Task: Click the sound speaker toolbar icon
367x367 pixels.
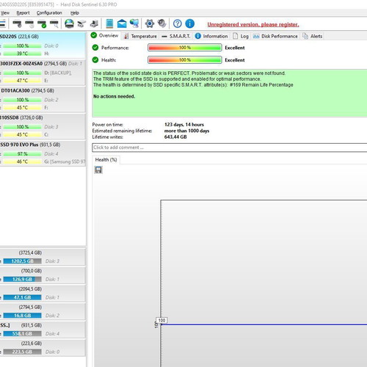Action: [161, 23]
